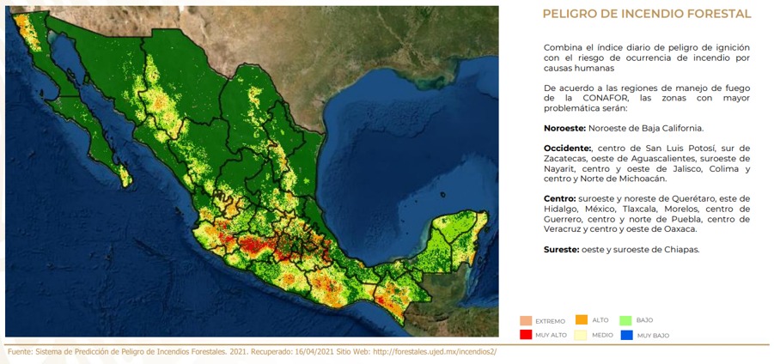774x364 pixels.
Task: Open the forestales.ujed.mx source link
Action: coord(434,352)
